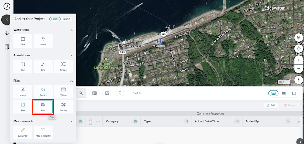This screenshot has width=304, height=144.
Task: Click the search magnifier icon
Action: click(x=81, y=93)
